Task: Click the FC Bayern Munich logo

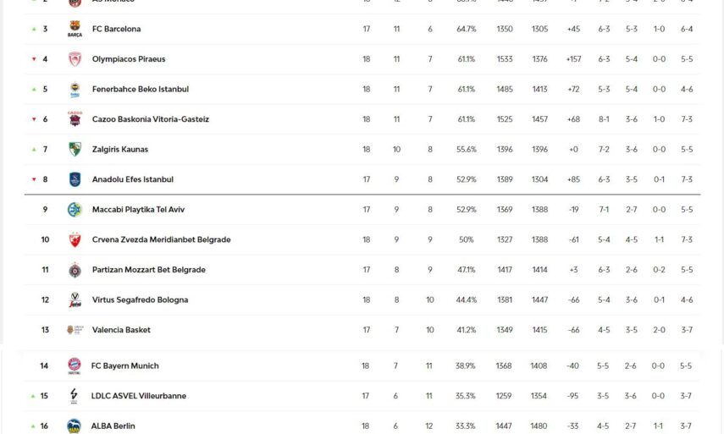Action: point(74,365)
